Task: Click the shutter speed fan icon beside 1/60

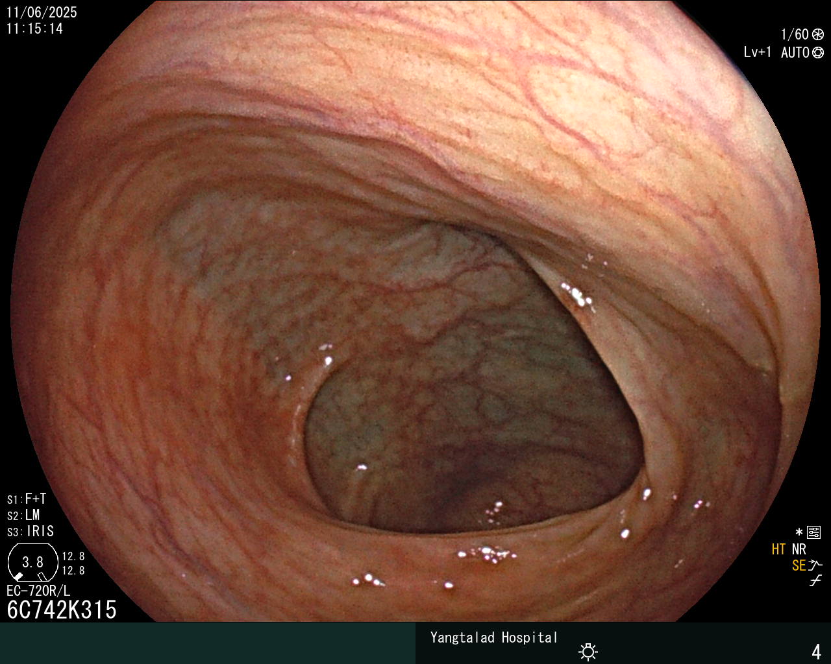Action: point(818,35)
